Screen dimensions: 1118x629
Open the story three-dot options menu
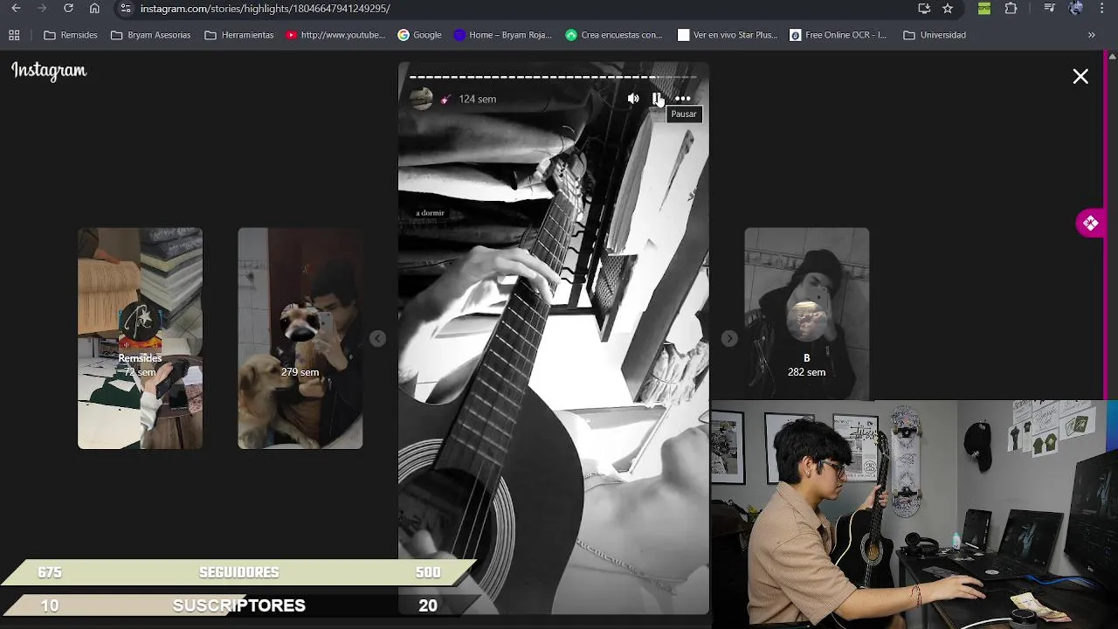[x=683, y=99]
